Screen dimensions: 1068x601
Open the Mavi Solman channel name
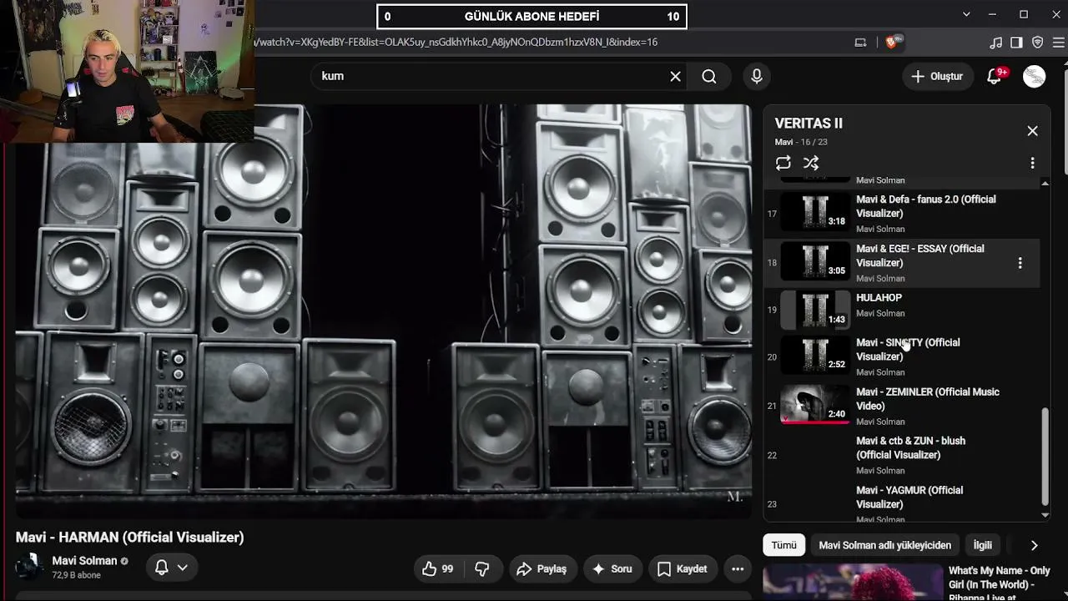click(85, 561)
